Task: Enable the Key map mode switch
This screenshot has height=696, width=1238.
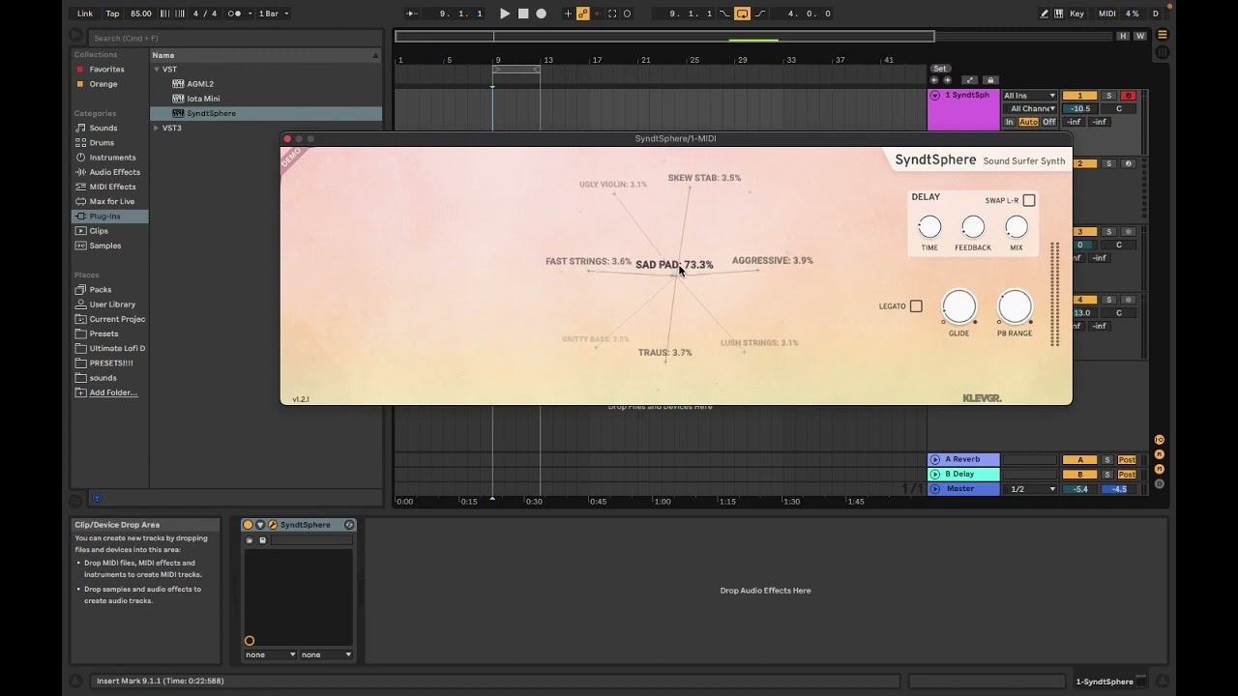Action: coord(1076,14)
